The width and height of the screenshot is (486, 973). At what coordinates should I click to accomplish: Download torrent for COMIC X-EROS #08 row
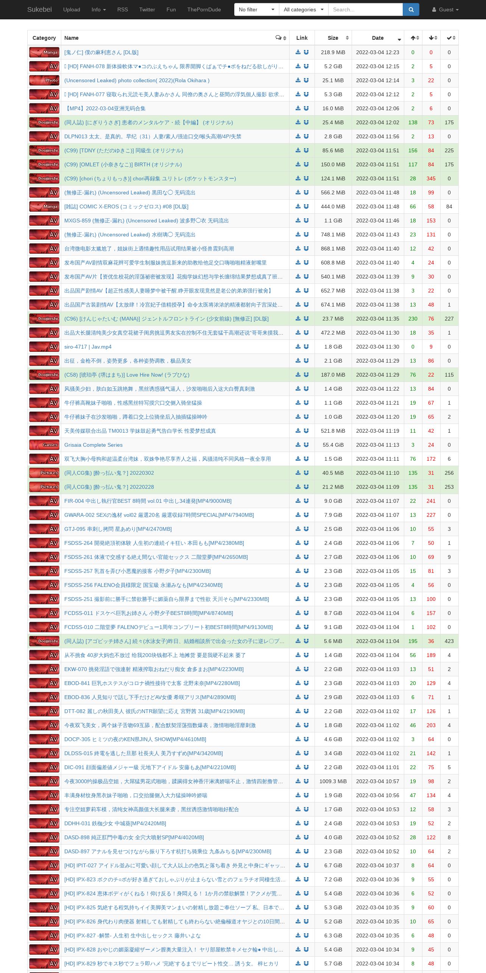tap(298, 206)
